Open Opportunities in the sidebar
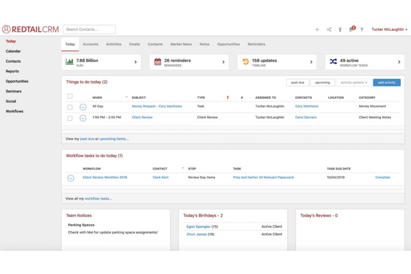This screenshot has width=411, height=274. click(x=17, y=81)
